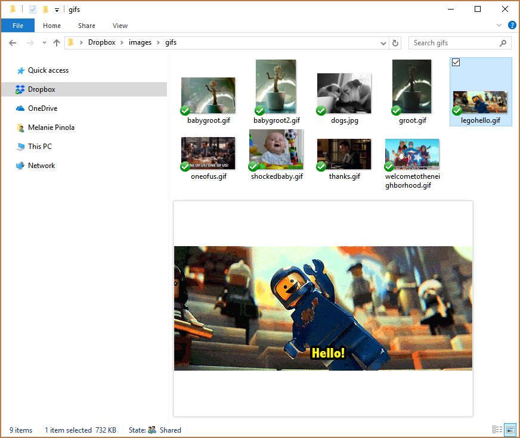Select OneDrive in the navigation pane

(42, 108)
